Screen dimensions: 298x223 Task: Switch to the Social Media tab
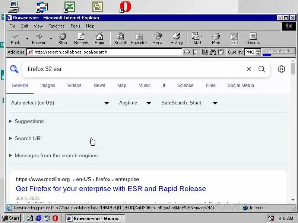pos(241,85)
